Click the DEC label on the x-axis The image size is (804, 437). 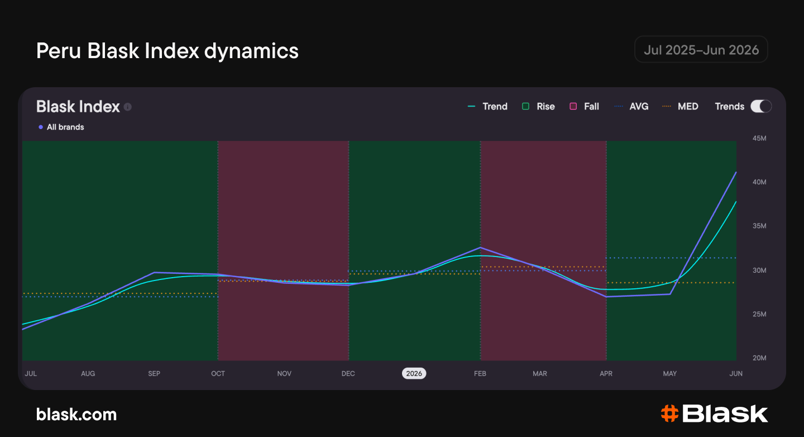(x=348, y=373)
